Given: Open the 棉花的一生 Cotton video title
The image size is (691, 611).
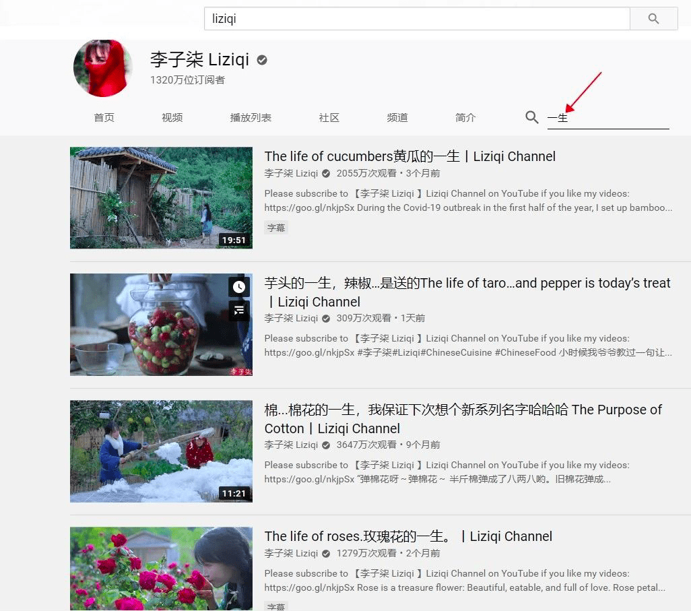Looking at the screenshot, I should [463, 419].
